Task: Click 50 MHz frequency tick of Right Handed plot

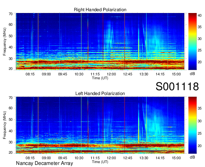Action: click(x=11, y=36)
